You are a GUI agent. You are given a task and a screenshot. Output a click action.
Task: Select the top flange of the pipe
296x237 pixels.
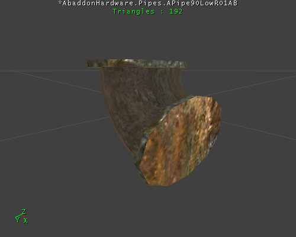[137, 63]
